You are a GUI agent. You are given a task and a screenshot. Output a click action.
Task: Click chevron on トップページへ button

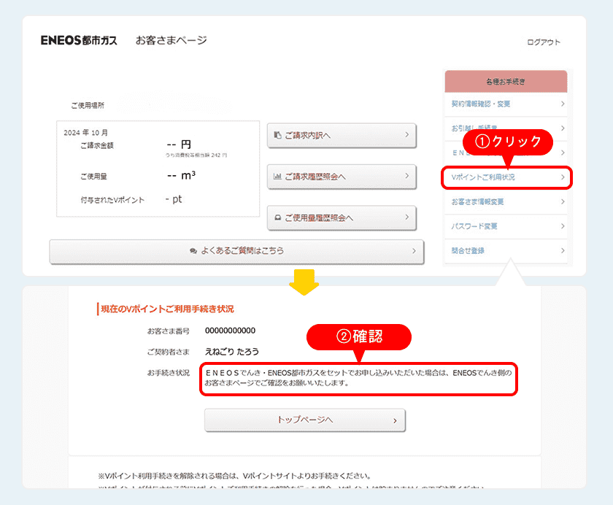point(395,421)
